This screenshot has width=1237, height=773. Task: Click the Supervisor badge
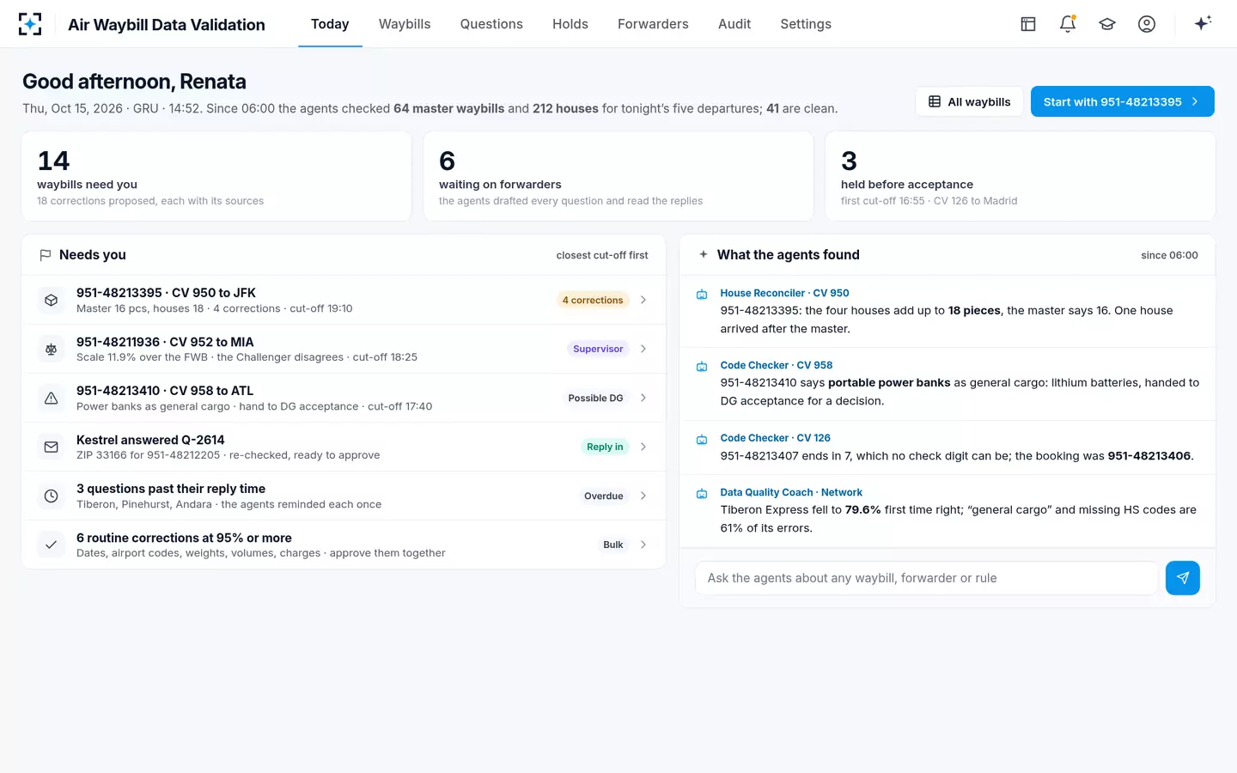pyautogui.click(x=598, y=349)
